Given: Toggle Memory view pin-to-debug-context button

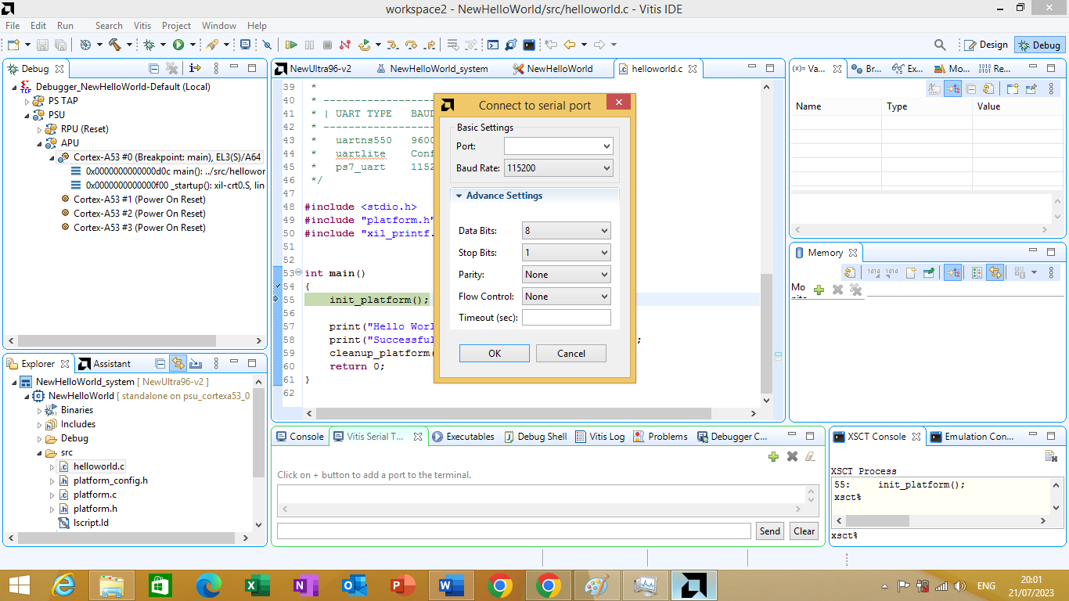Looking at the screenshot, I should (929, 272).
